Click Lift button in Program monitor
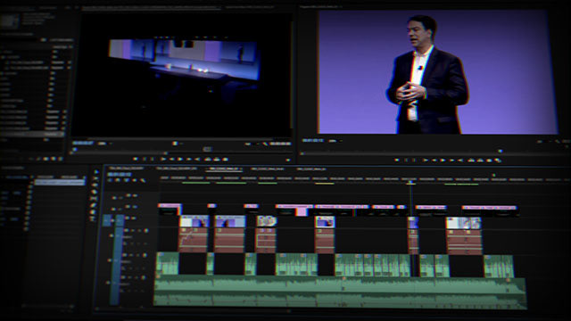 [472, 160]
